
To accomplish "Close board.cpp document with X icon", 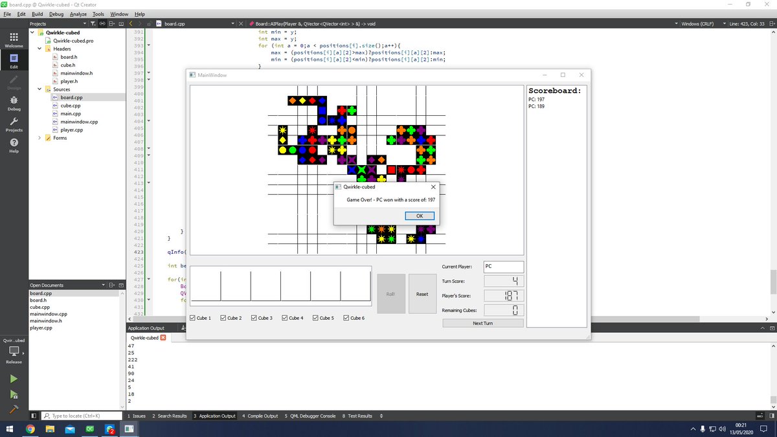I will pyautogui.click(x=242, y=24).
